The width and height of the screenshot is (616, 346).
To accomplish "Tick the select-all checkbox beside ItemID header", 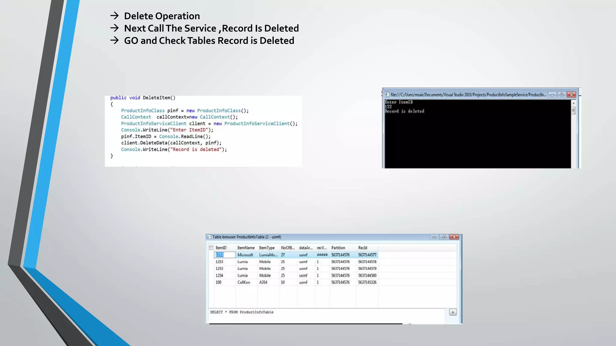I will tap(211, 248).
